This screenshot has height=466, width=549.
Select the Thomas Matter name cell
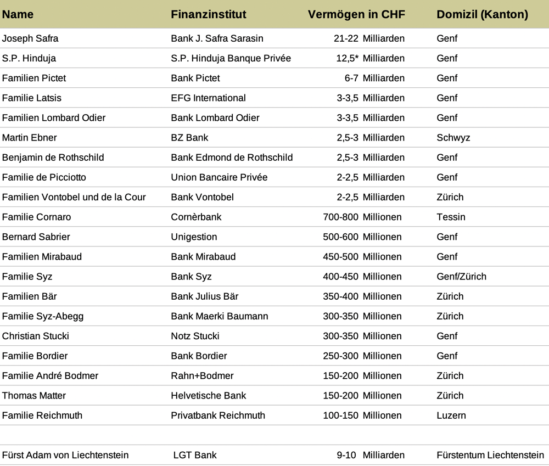pos(34,396)
